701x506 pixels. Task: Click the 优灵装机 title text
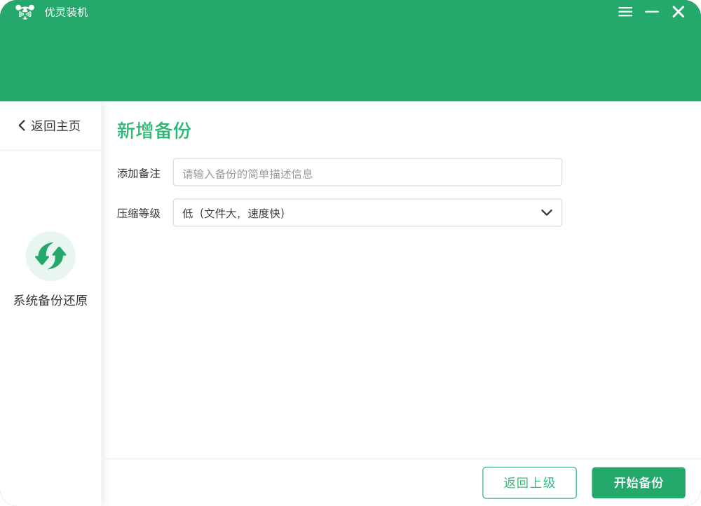(66, 12)
